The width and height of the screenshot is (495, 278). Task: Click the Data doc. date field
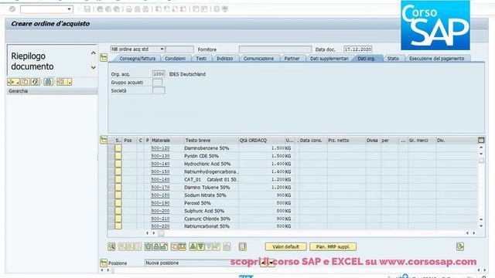(x=357, y=49)
